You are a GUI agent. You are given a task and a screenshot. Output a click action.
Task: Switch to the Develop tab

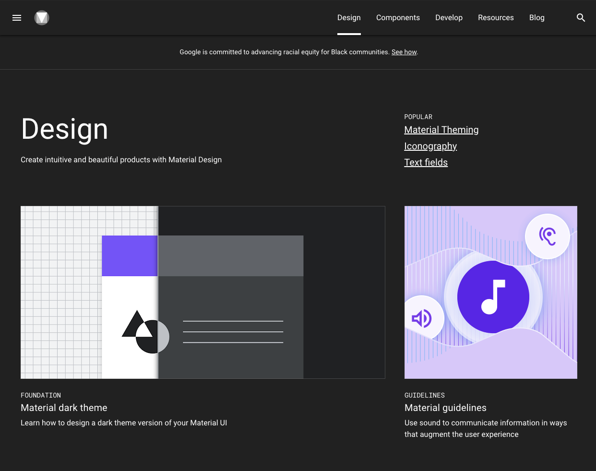click(x=449, y=18)
